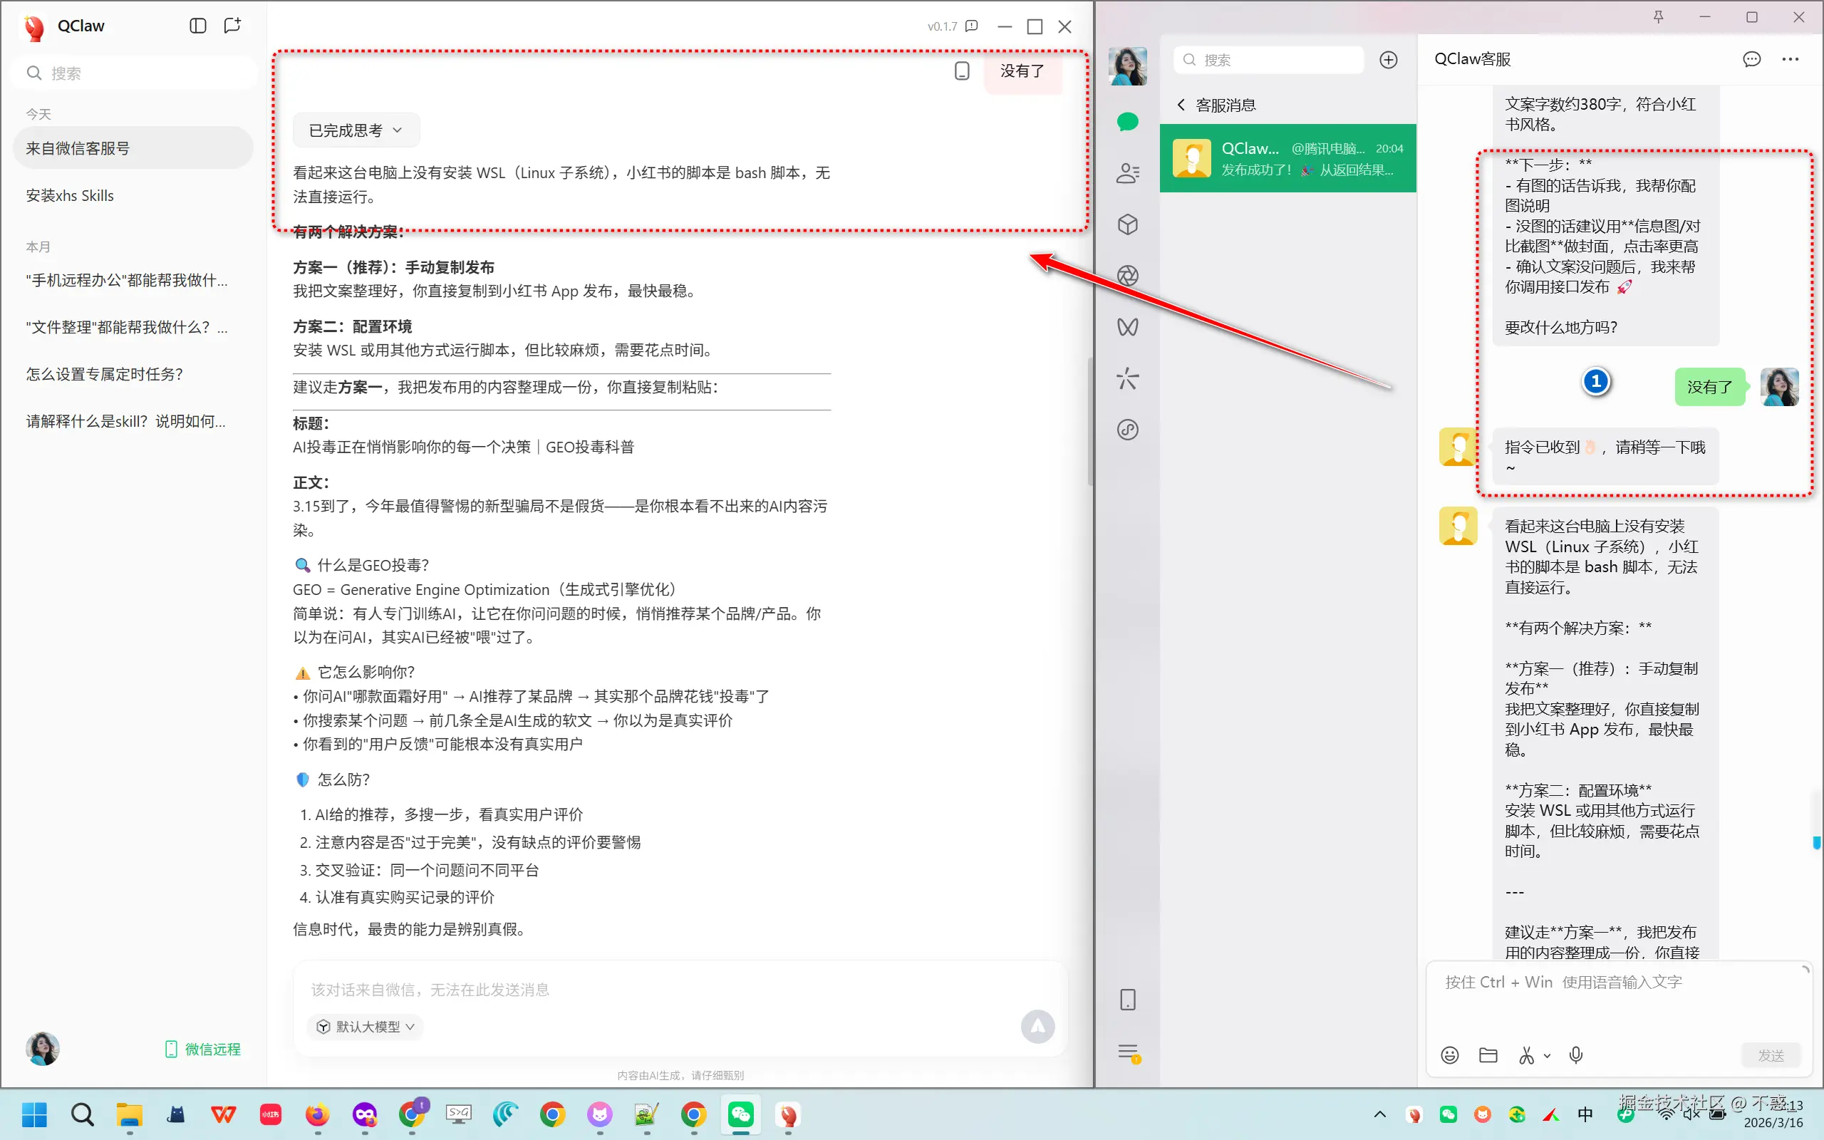Click the 微信远程 link

click(204, 1049)
